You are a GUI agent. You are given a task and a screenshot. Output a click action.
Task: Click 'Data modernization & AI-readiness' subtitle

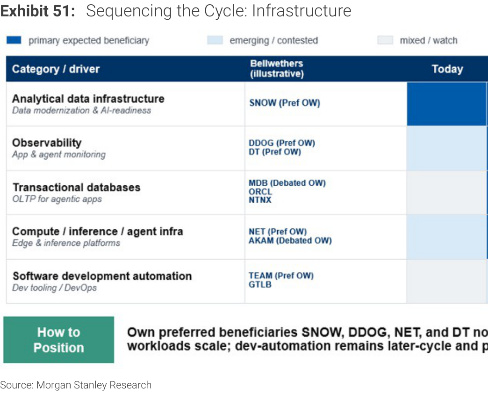81,110
